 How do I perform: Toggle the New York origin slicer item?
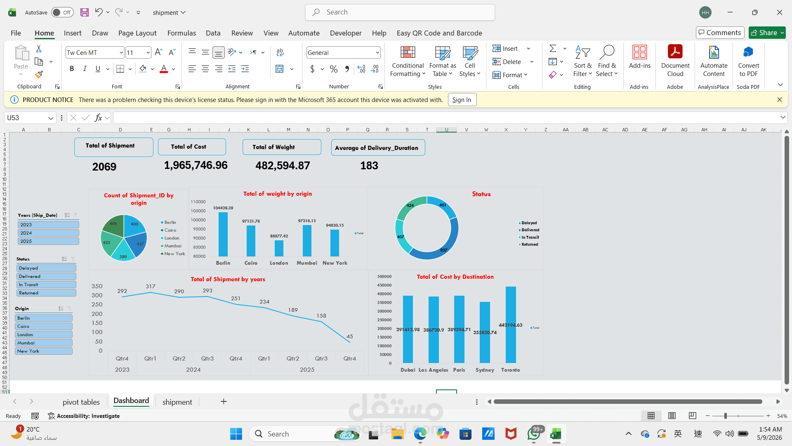tap(44, 351)
